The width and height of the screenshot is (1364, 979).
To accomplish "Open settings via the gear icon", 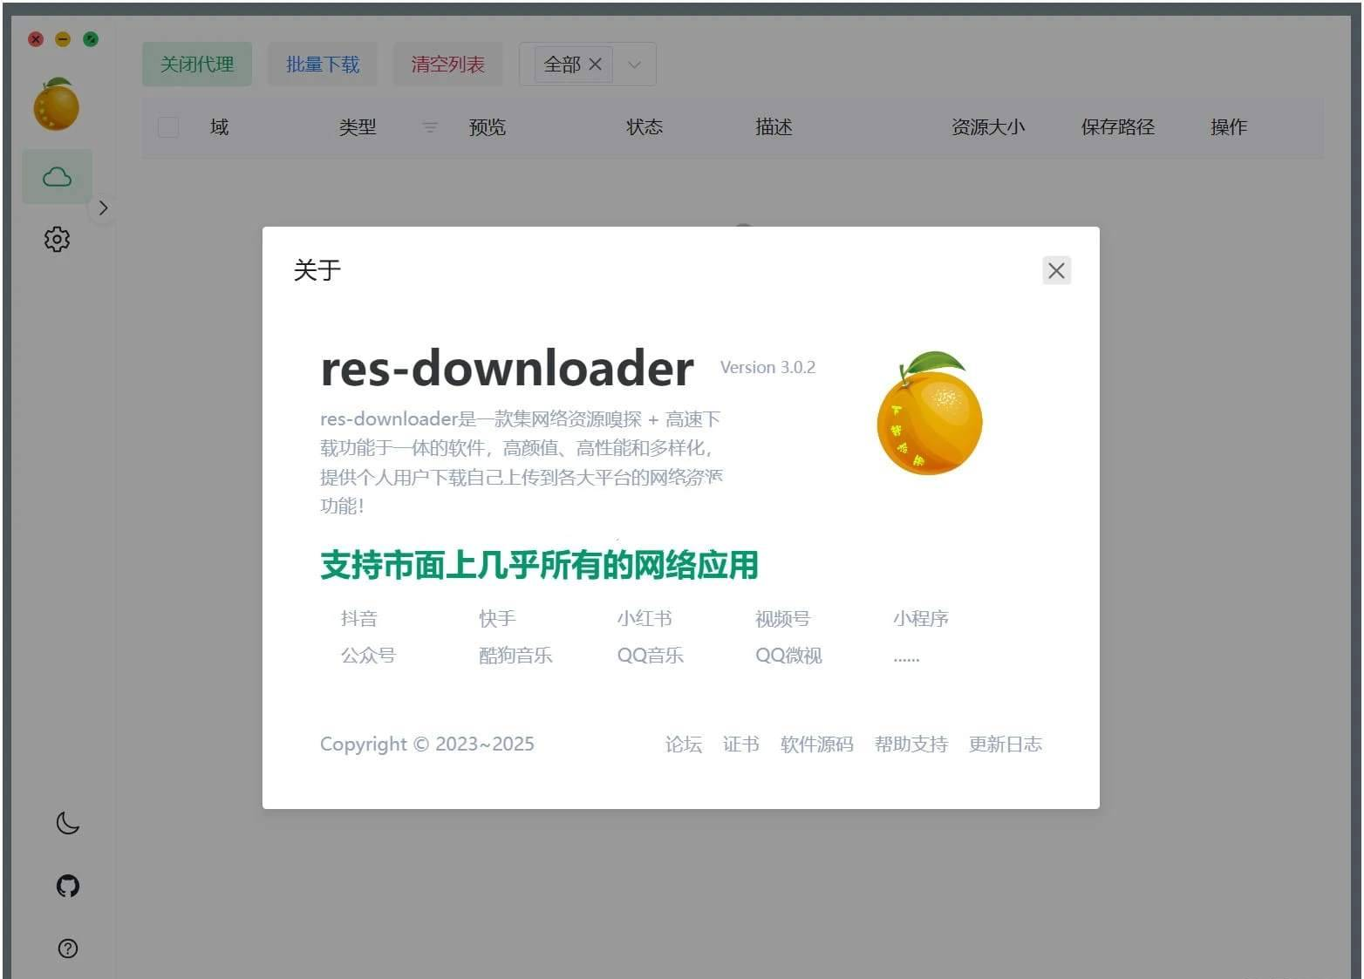I will coord(57,239).
